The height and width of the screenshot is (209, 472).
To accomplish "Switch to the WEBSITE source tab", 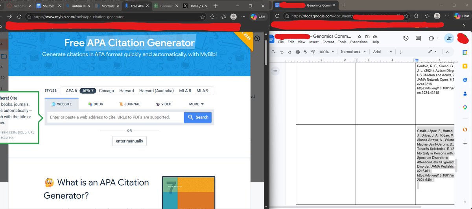I will pyautogui.click(x=62, y=104).
